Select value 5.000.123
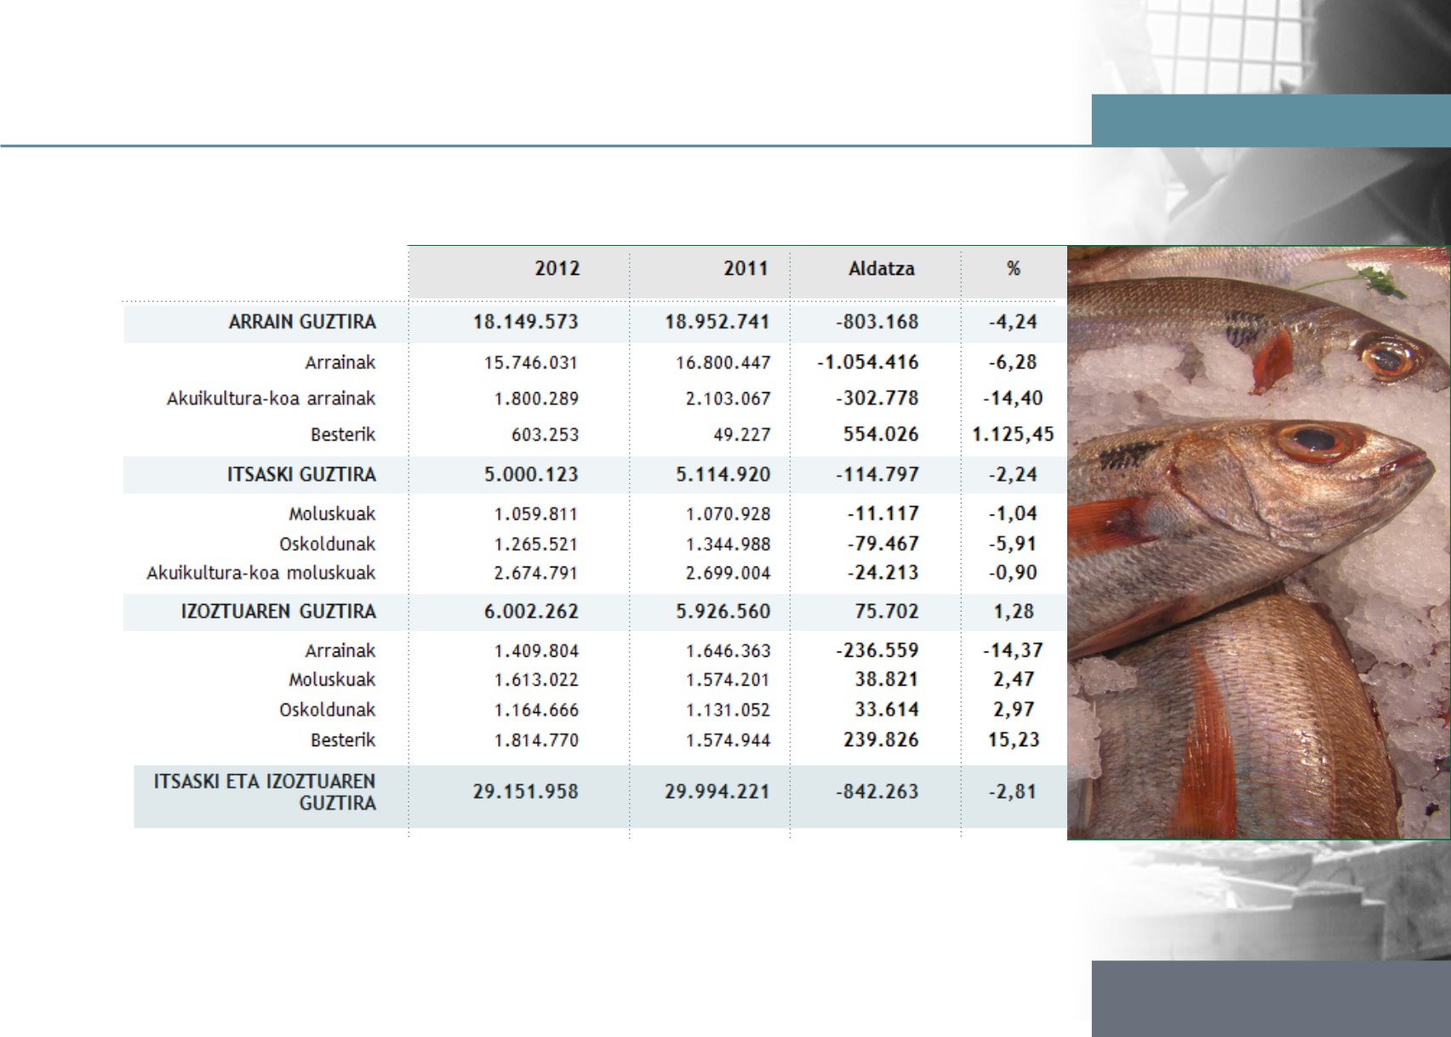This screenshot has height=1037, width=1451. (x=531, y=475)
